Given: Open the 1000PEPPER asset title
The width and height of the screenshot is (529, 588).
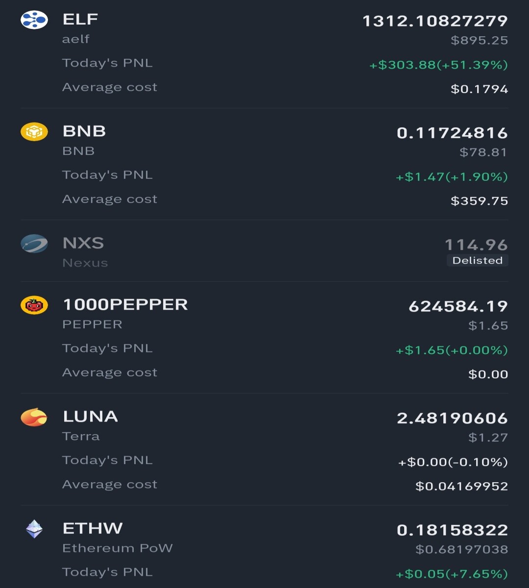Looking at the screenshot, I should (x=125, y=304).
